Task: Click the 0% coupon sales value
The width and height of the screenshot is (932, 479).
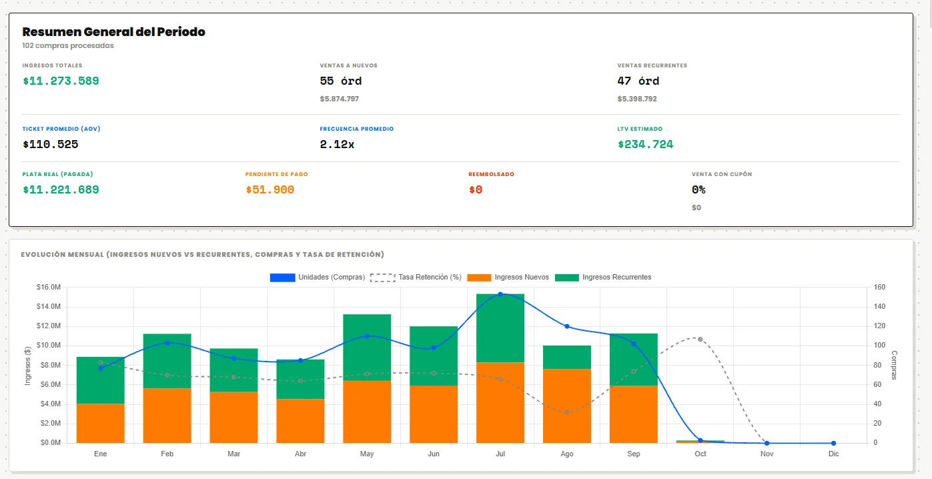Action: [x=698, y=189]
